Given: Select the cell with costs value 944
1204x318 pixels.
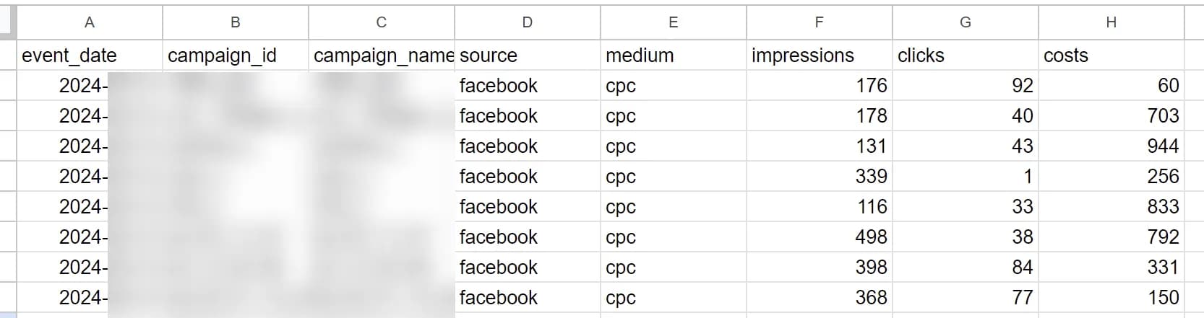Looking at the screenshot, I should 1111,146.
